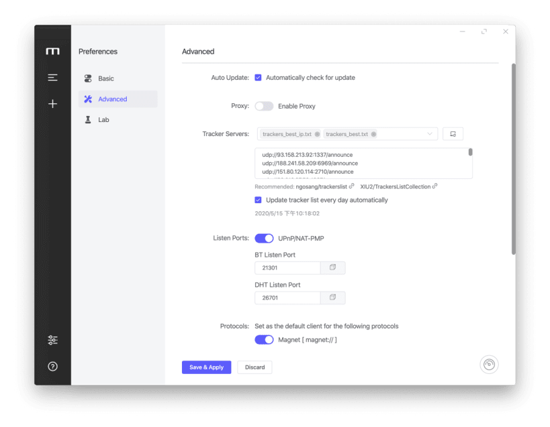
Task: Click Save & Apply button
Action: [206, 367]
